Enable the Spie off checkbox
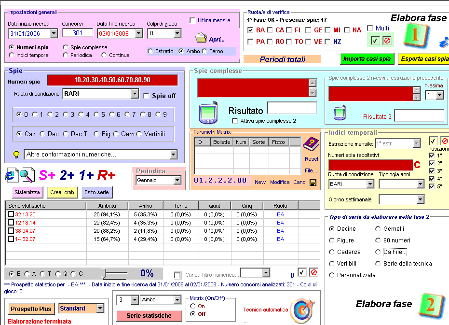The image size is (449, 325). tap(146, 96)
